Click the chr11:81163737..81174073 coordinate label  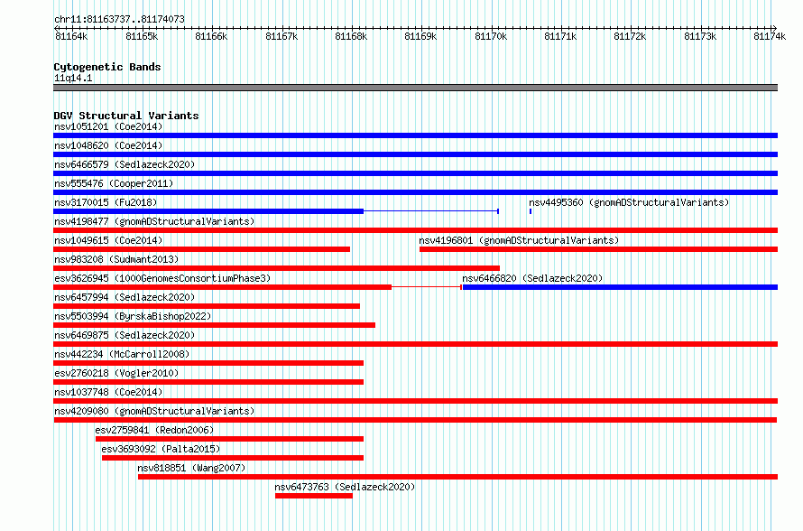[x=119, y=19]
